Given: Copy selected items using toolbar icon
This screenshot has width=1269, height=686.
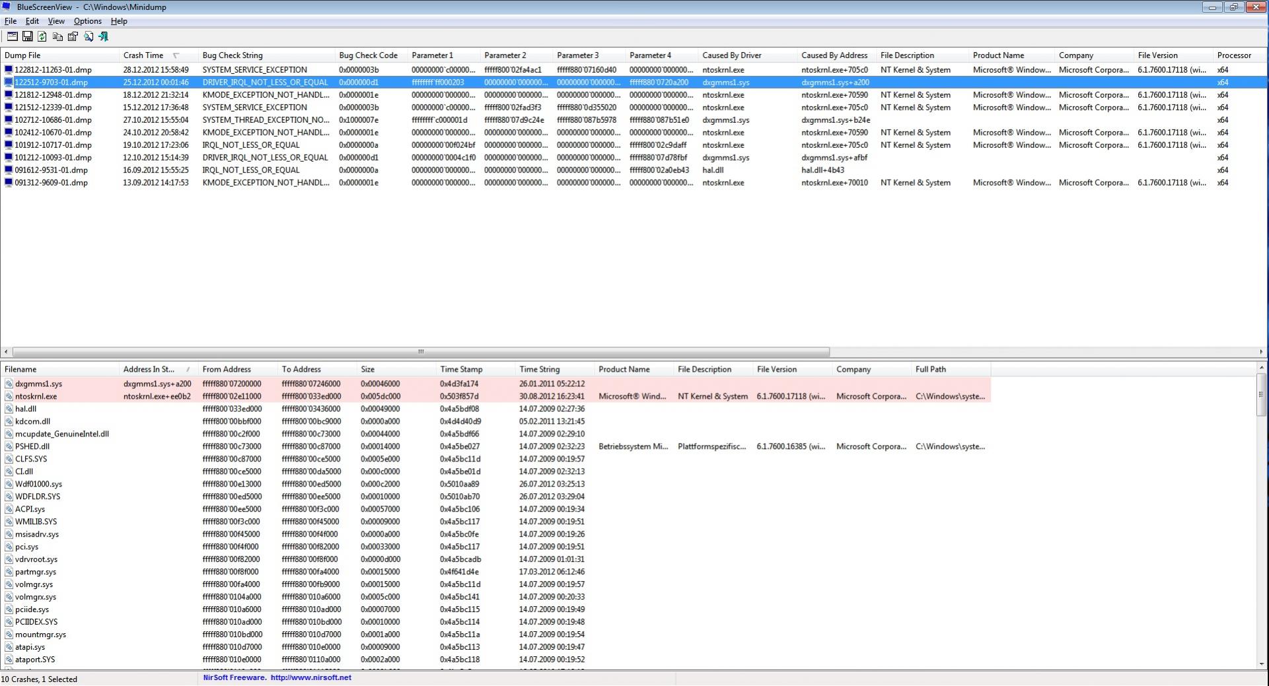Looking at the screenshot, I should point(57,37).
